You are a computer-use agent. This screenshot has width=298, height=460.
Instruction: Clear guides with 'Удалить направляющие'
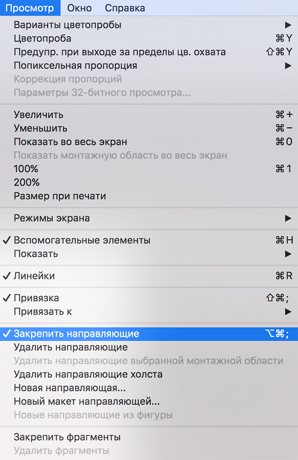(x=64, y=347)
